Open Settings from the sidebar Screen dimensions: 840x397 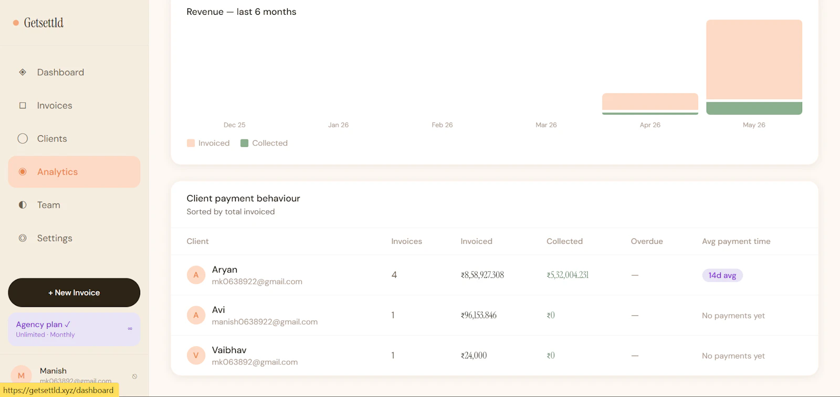74,238
